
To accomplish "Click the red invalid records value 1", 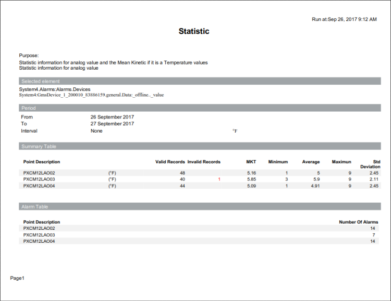I will pos(219,179).
